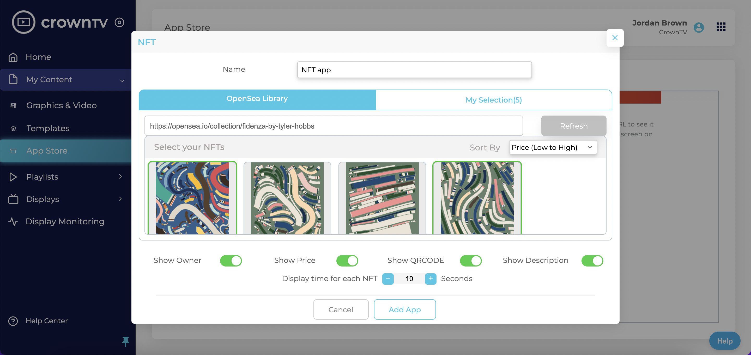
Task: Click the 'Display time for each NFT' label
Action: click(x=330, y=279)
